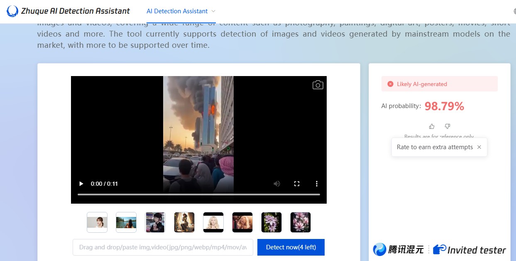
Task: Select the last pink flowers sample thumbnail
Action: pos(301,222)
